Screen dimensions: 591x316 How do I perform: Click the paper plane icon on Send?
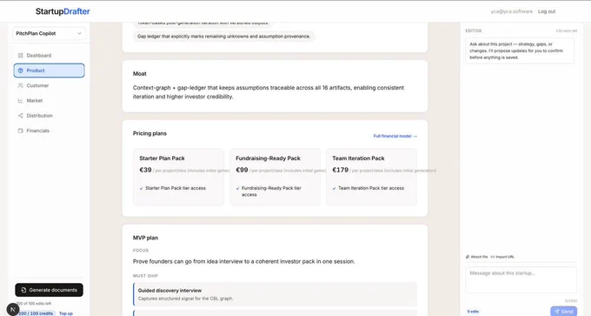pos(557,312)
